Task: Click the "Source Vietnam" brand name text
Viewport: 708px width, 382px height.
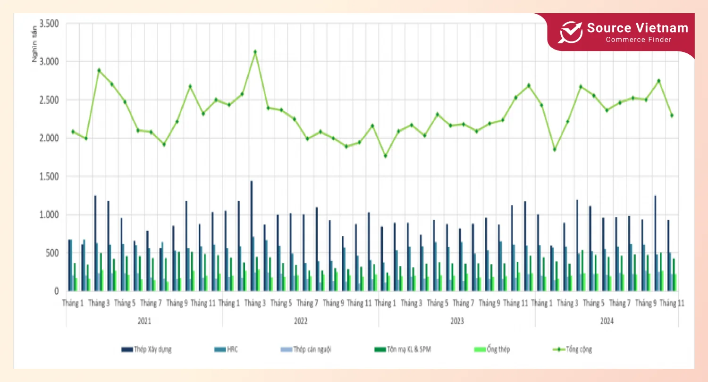Action: [x=637, y=28]
